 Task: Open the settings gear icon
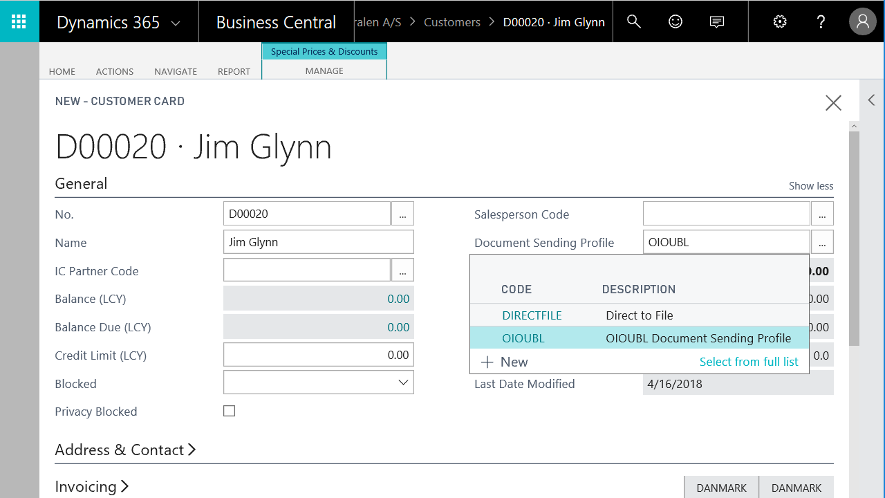click(780, 21)
